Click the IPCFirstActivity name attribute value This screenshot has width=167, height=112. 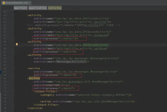pyautogui.click(x=82, y=18)
